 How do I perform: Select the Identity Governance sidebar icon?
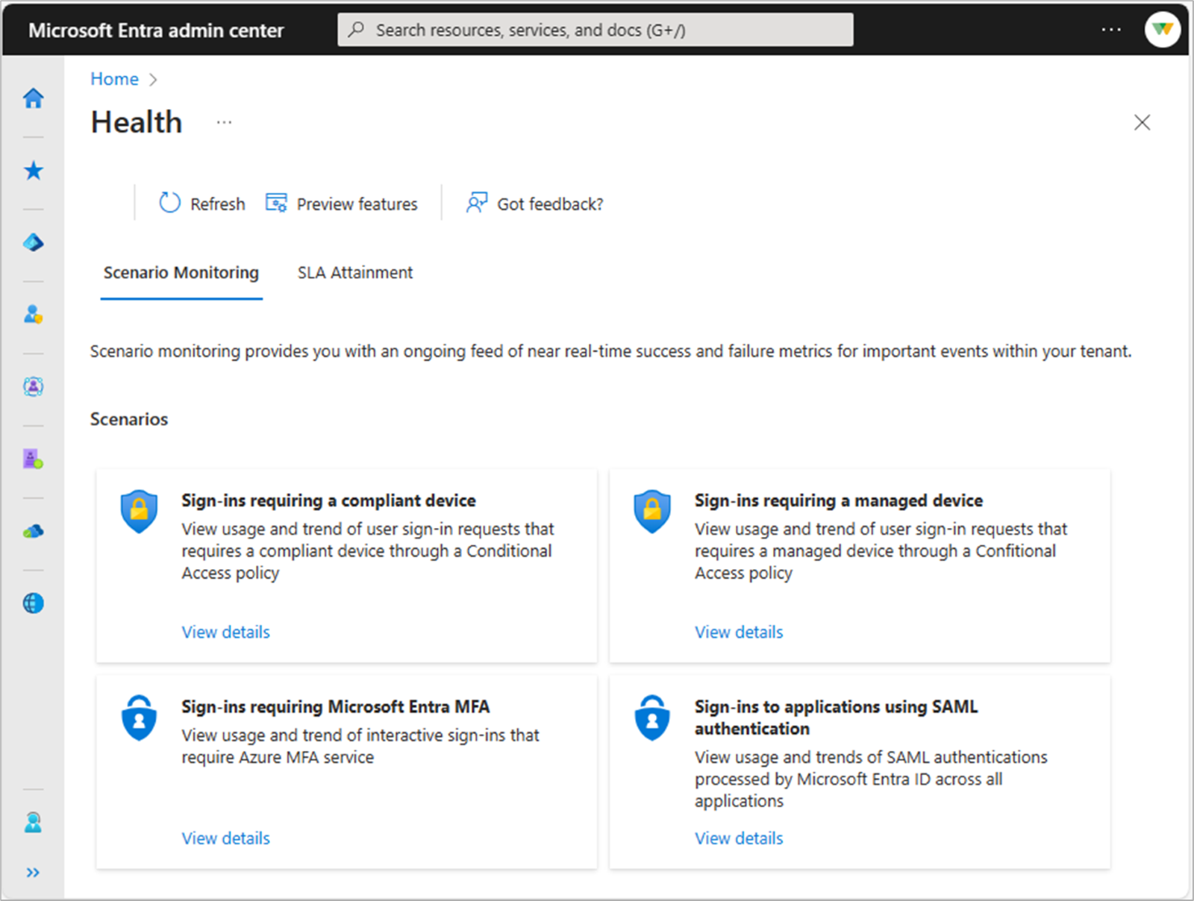[x=33, y=386]
